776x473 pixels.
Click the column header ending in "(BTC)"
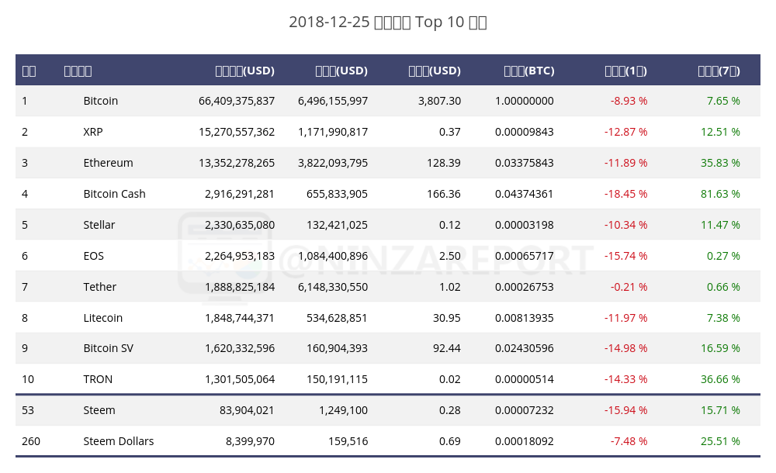tap(529, 71)
